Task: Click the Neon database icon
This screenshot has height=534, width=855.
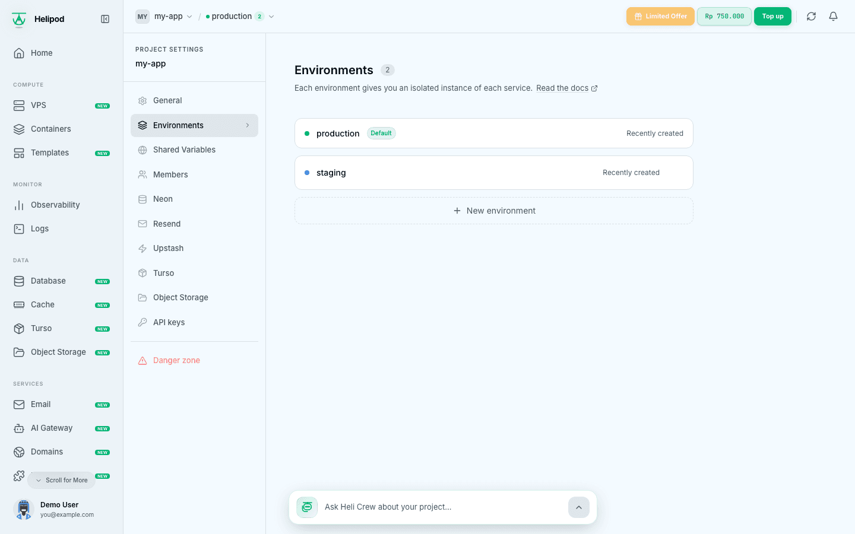Action: [142, 199]
